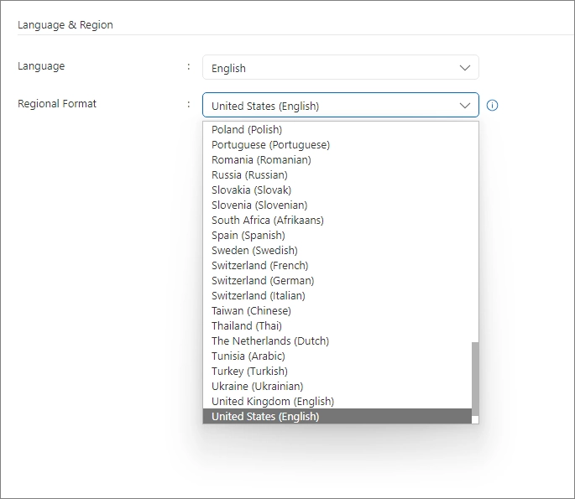The height and width of the screenshot is (499, 575).
Task: Pick Sweden (Swedish) from dropdown
Action: click(254, 251)
